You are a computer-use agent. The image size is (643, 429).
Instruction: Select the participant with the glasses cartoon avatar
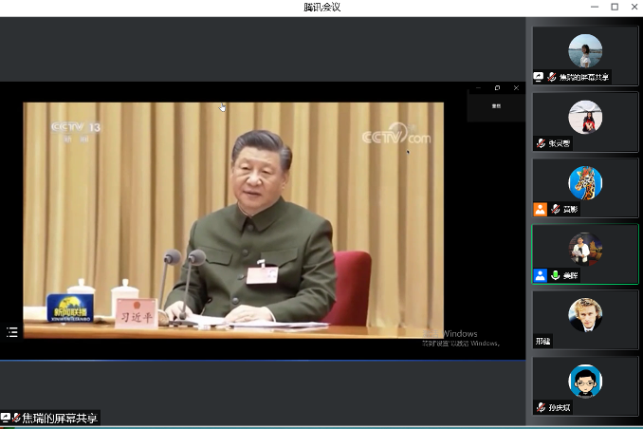tap(585, 382)
